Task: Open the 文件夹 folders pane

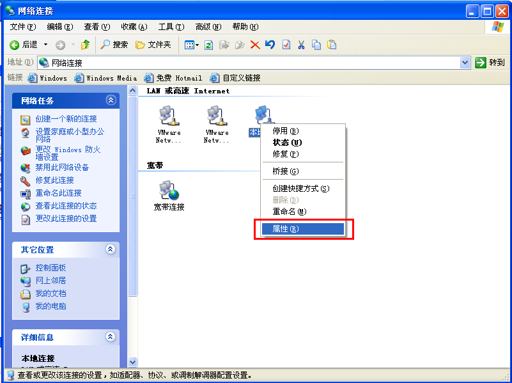Action: pyautogui.click(x=153, y=45)
